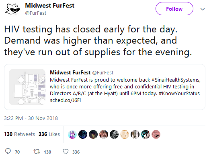This screenshot has width=207, height=158.
Task: Open the second liker's dark blue avatar
Action: pos(83,134)
